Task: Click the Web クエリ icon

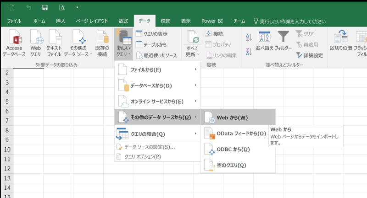Action: click(35, 38)
